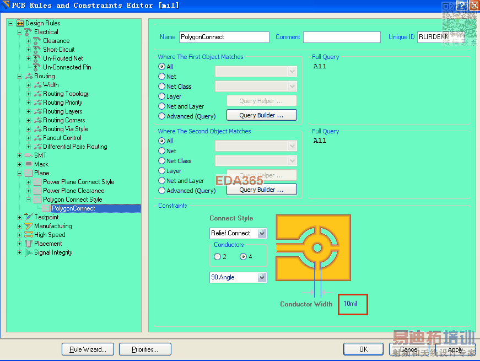The height and width of the screenshot is (361, 480).
Task: Click the Apply button
Action: 455,349
